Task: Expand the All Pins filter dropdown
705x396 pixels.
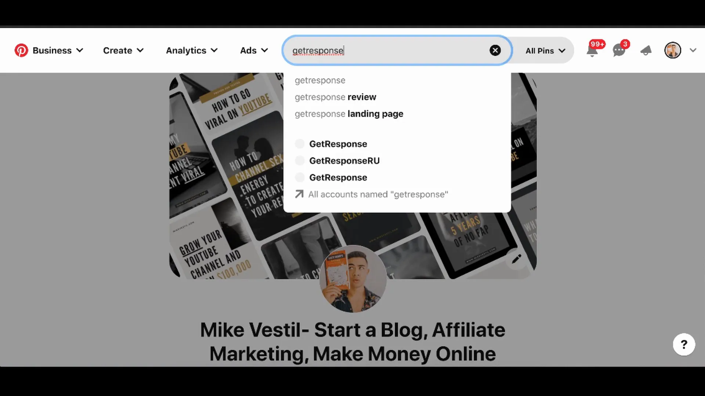Action: pyautogui.click(x=546, y=50)
